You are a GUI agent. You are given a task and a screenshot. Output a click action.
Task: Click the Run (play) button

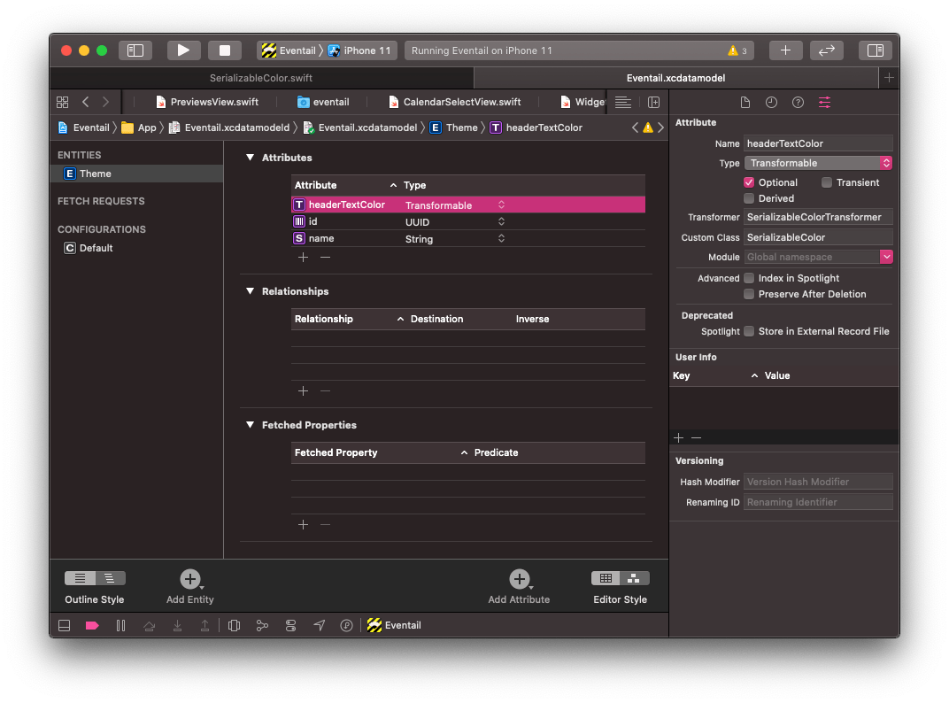[183, 50]
